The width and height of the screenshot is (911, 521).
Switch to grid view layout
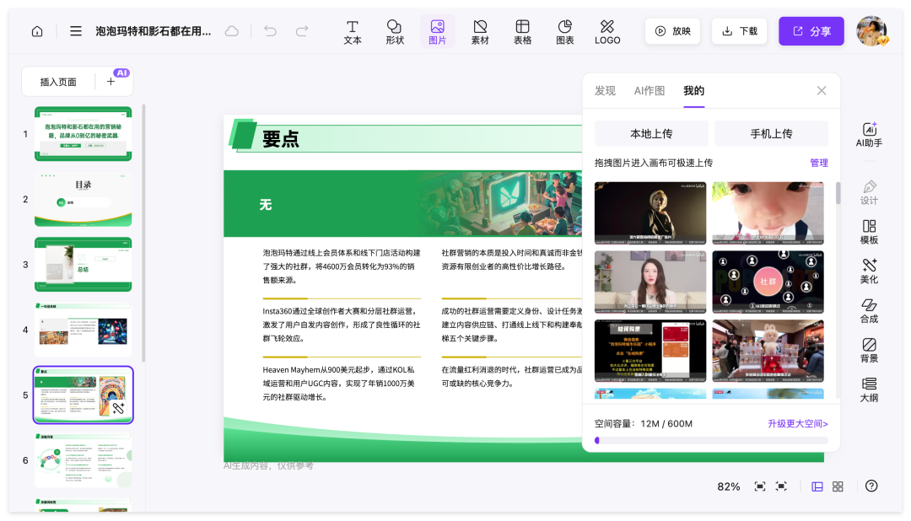coord(836,486)
